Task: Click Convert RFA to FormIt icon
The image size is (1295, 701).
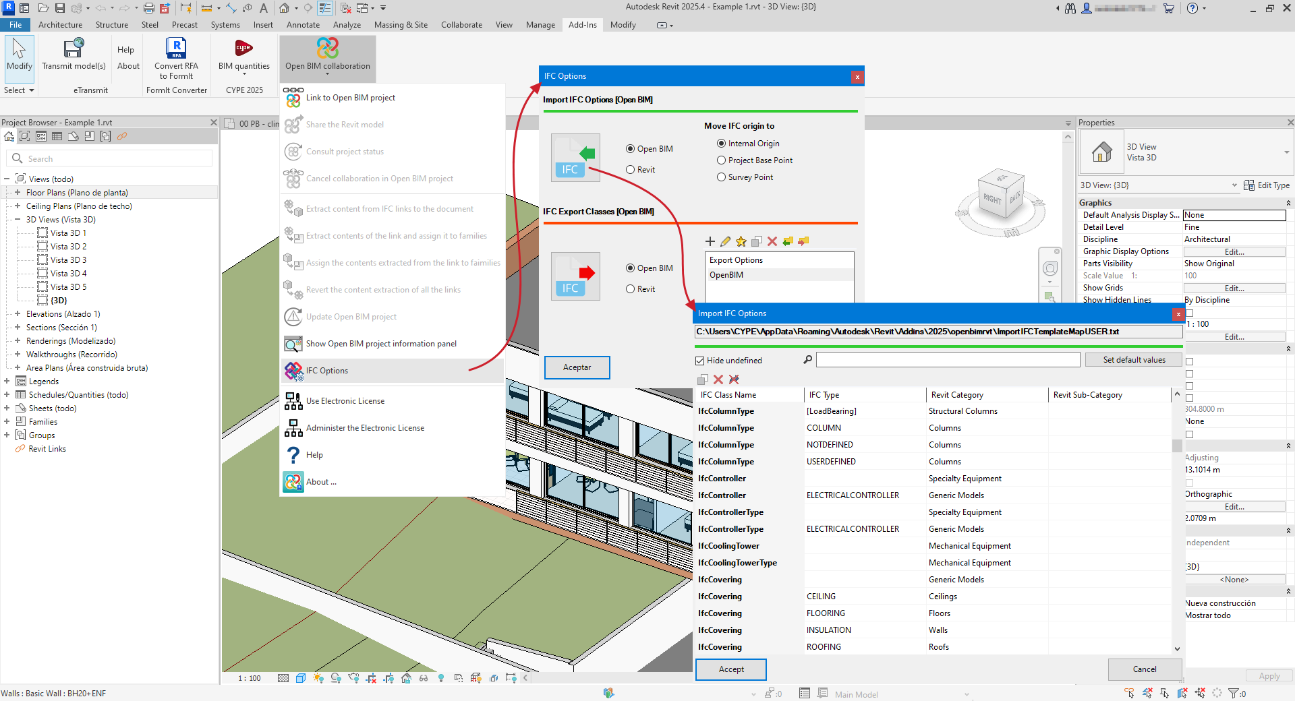Action: click(x=176, y=49)
